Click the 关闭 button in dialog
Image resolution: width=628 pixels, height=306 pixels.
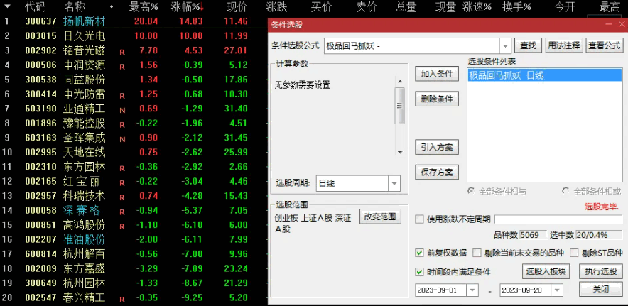point(601,289)
